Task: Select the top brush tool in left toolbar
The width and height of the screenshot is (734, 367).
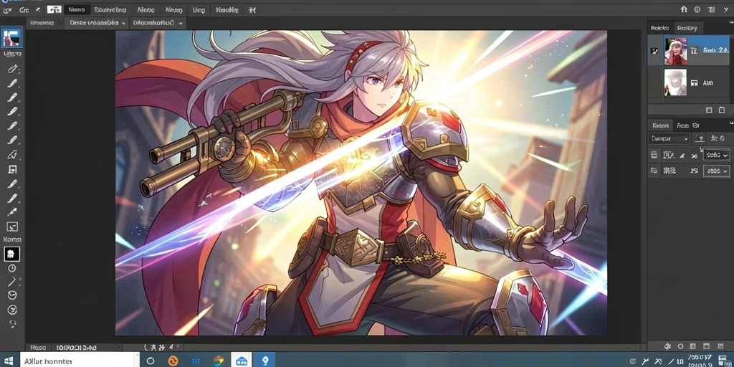Action: pos(12,83)
